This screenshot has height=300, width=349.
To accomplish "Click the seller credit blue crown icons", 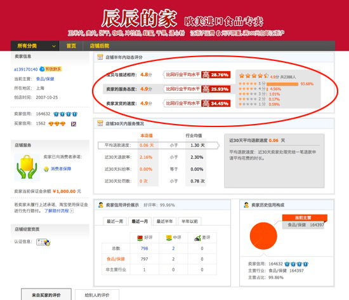I will tap(65, 114).
